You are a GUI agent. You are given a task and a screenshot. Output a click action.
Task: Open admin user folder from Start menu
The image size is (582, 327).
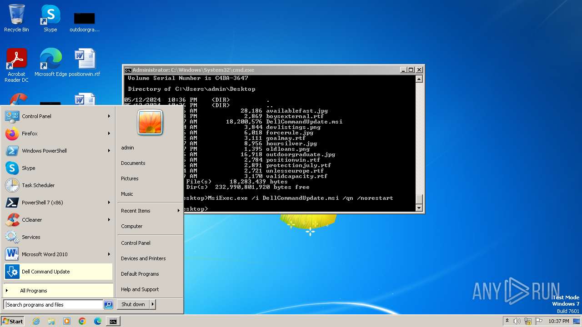tap(127, 148)
